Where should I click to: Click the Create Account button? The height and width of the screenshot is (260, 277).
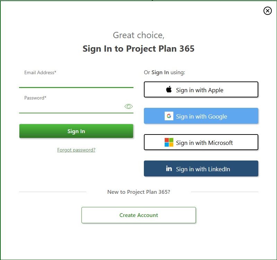(139, 215)
